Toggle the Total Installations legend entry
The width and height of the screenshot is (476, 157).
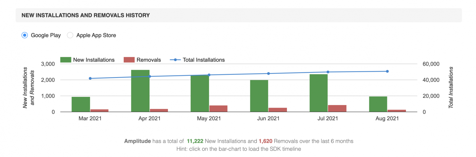coord(197,60)
